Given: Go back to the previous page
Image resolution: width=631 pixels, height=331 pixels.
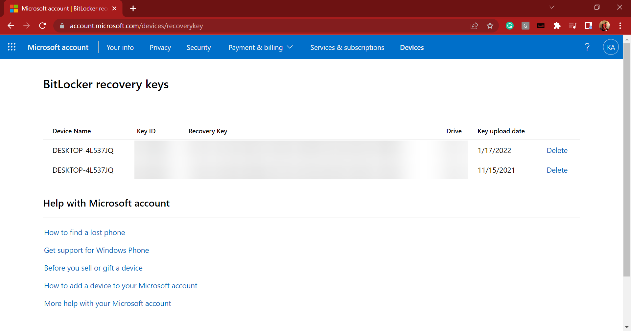Looking at the screenshot, I should (x=11, y=26).
